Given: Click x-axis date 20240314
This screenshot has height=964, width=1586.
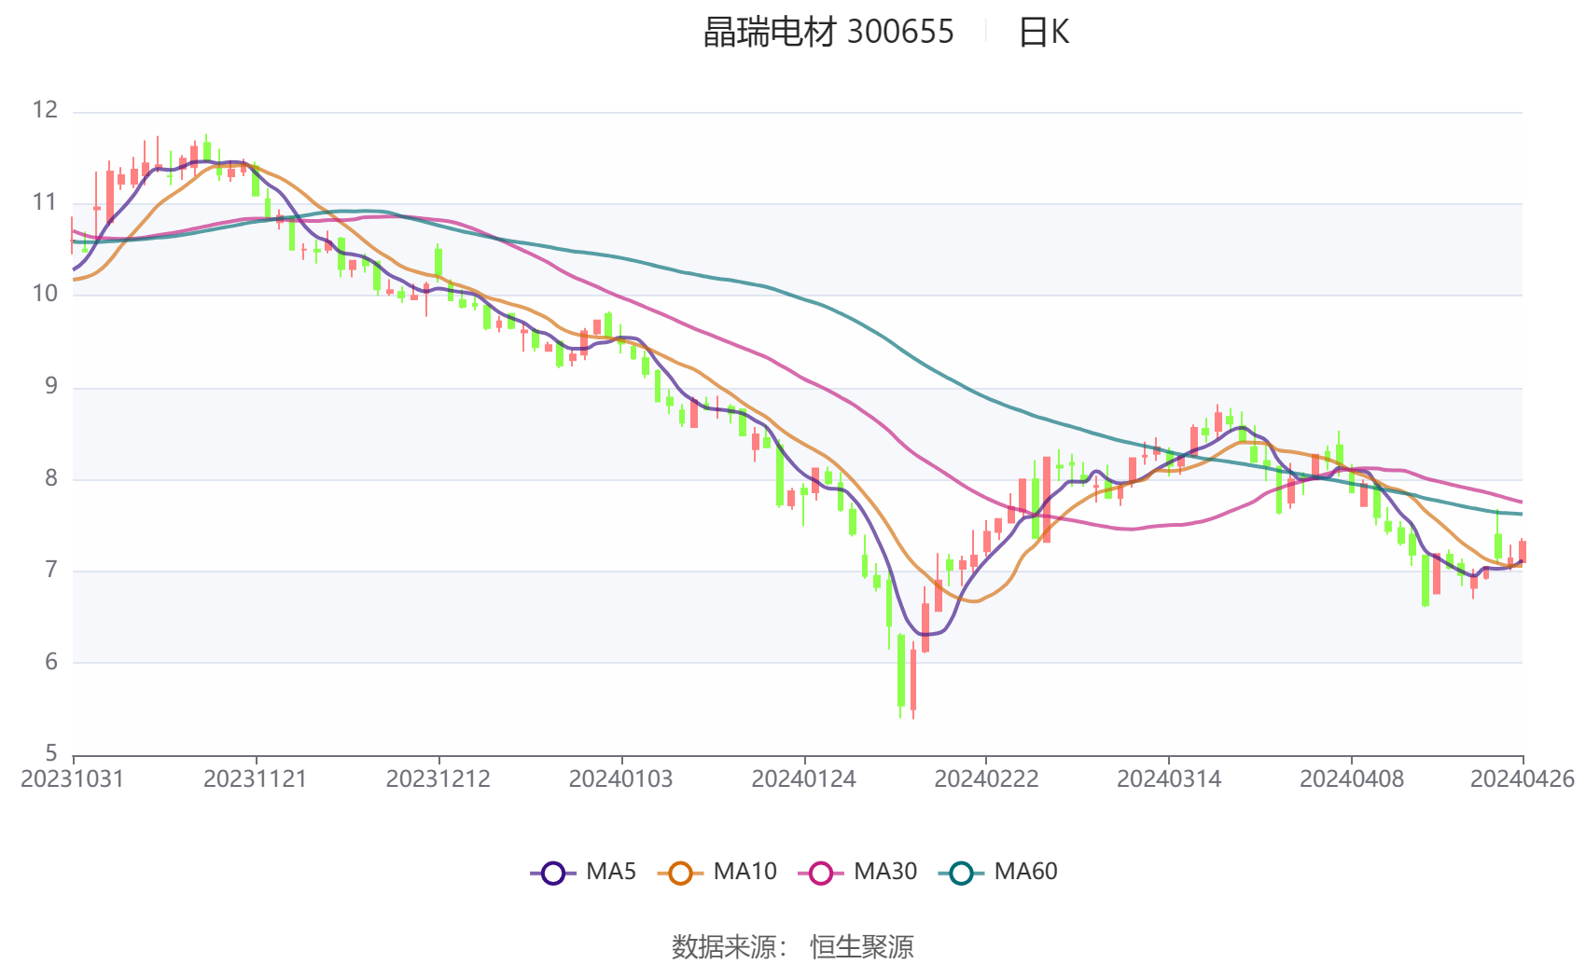Looking at the screenshot, I should [1169, 779].
